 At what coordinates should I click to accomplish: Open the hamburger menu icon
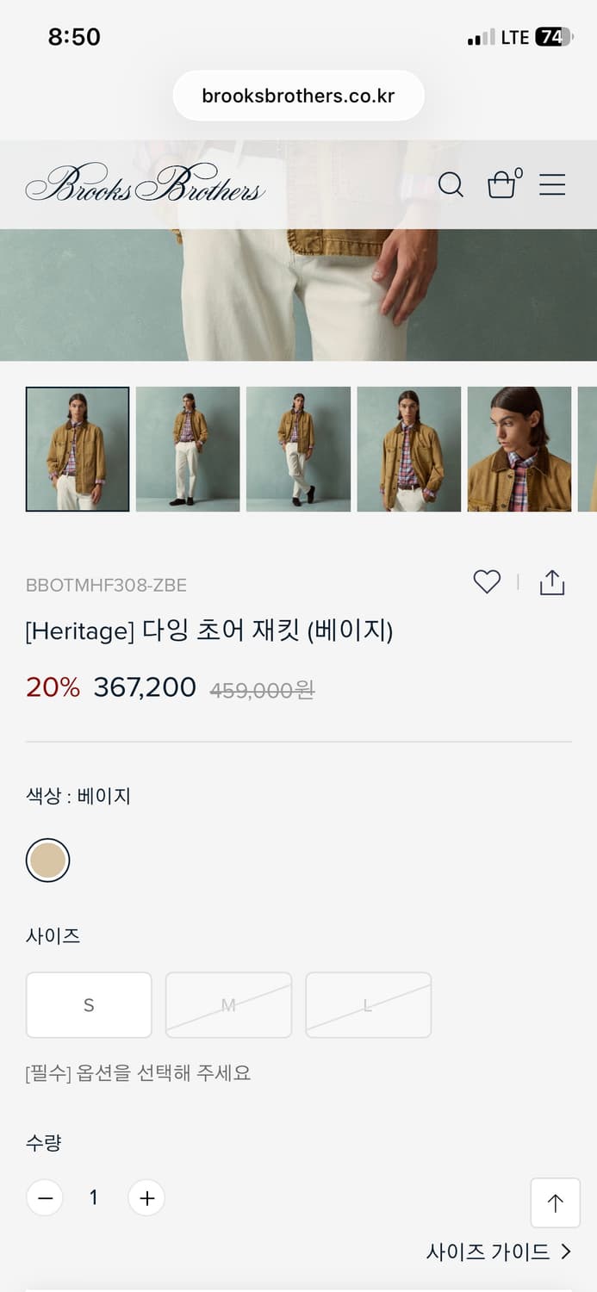point(552,184)
